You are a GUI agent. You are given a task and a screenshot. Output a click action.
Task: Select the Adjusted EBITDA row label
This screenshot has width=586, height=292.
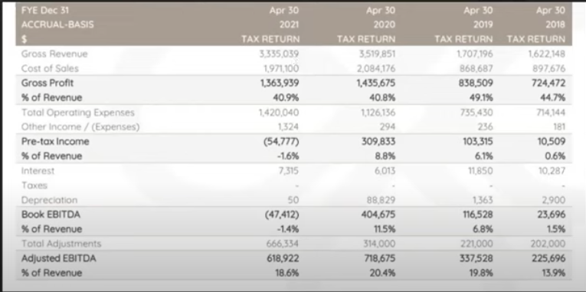coord(59,258)
